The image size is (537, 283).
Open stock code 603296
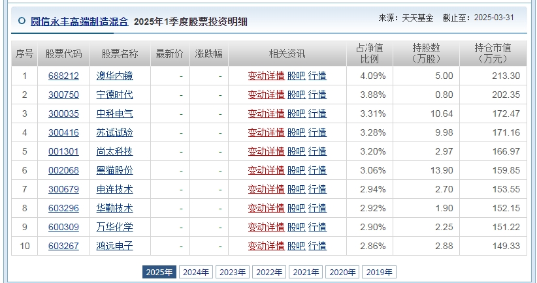coord(64,208)
